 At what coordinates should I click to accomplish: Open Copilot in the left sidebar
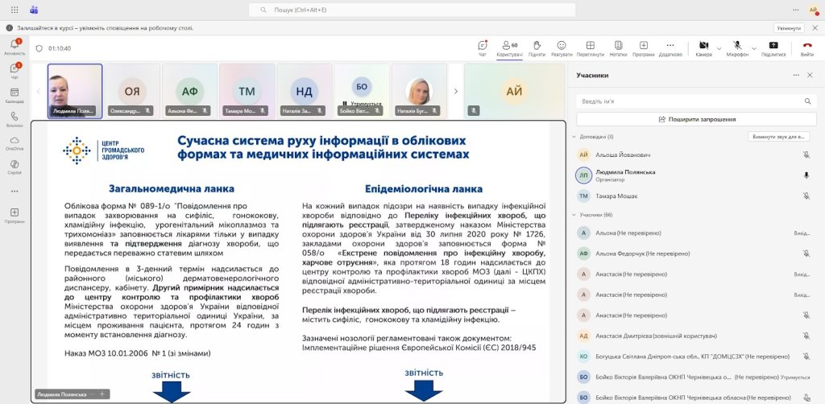tap(15, 165)
